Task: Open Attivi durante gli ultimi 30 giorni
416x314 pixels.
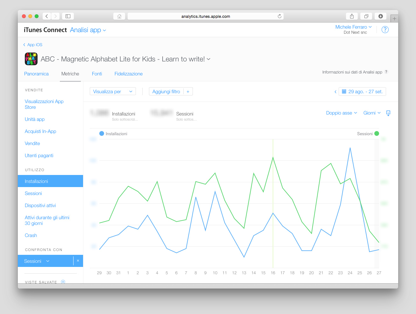Action: coord(47,220)
